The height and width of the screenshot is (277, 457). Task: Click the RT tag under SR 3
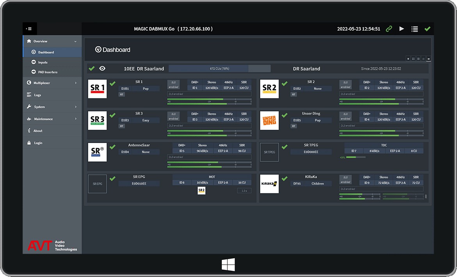[x=122, y=126]
